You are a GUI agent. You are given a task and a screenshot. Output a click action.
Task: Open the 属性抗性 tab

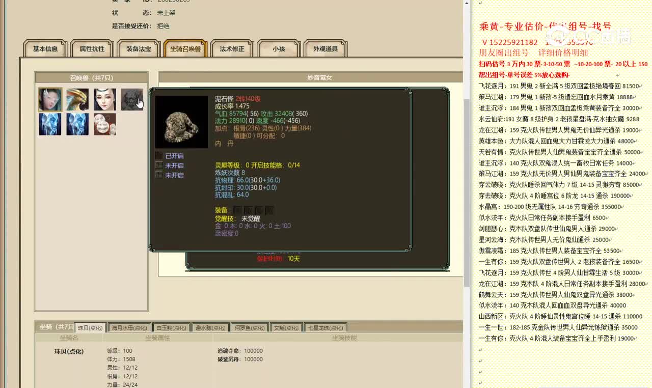pos(92,49)
